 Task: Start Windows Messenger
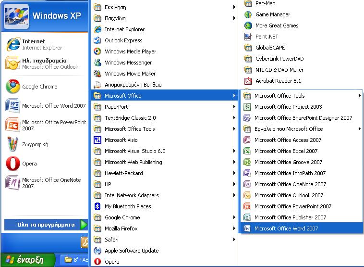tap(165, 63)
